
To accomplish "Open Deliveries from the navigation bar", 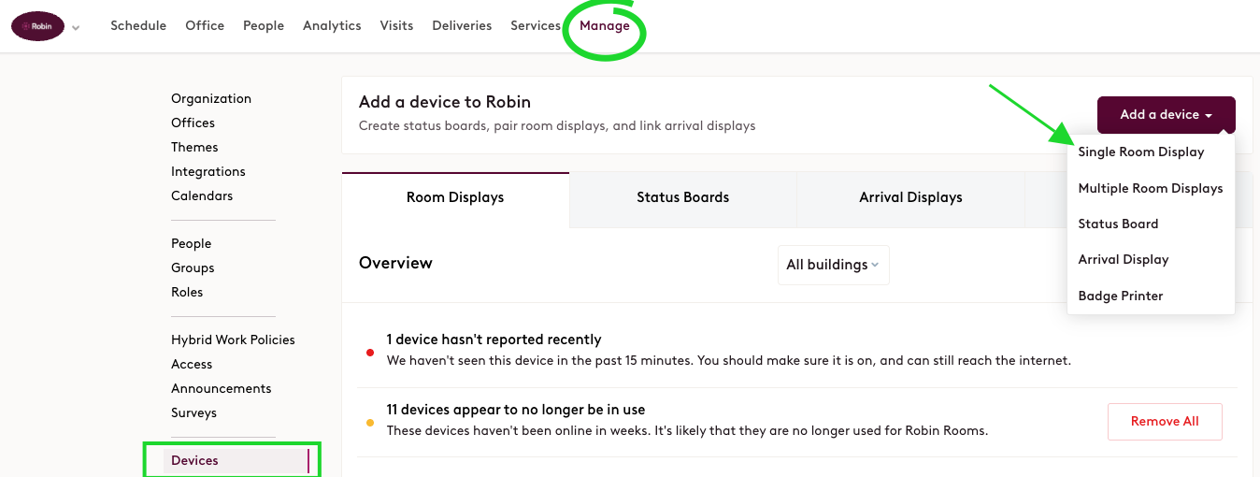I will click(462, 25).
